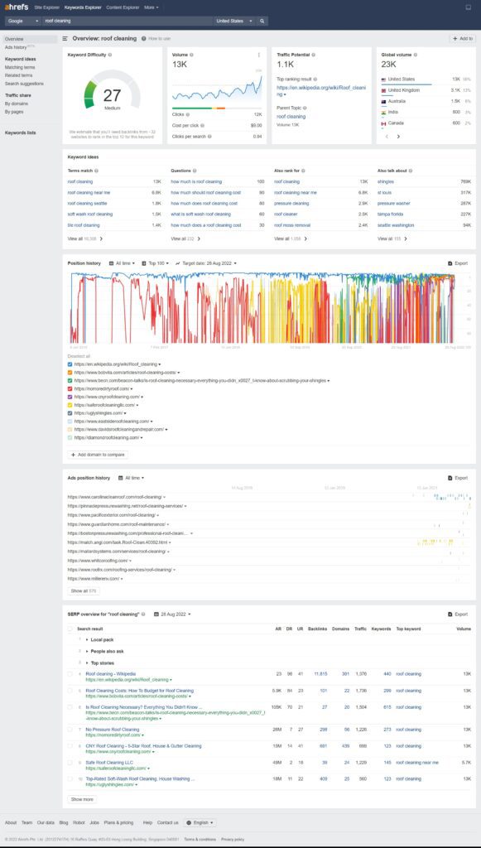
Task: Show previous page of Global volume countries
Action: tap(387, 137)
